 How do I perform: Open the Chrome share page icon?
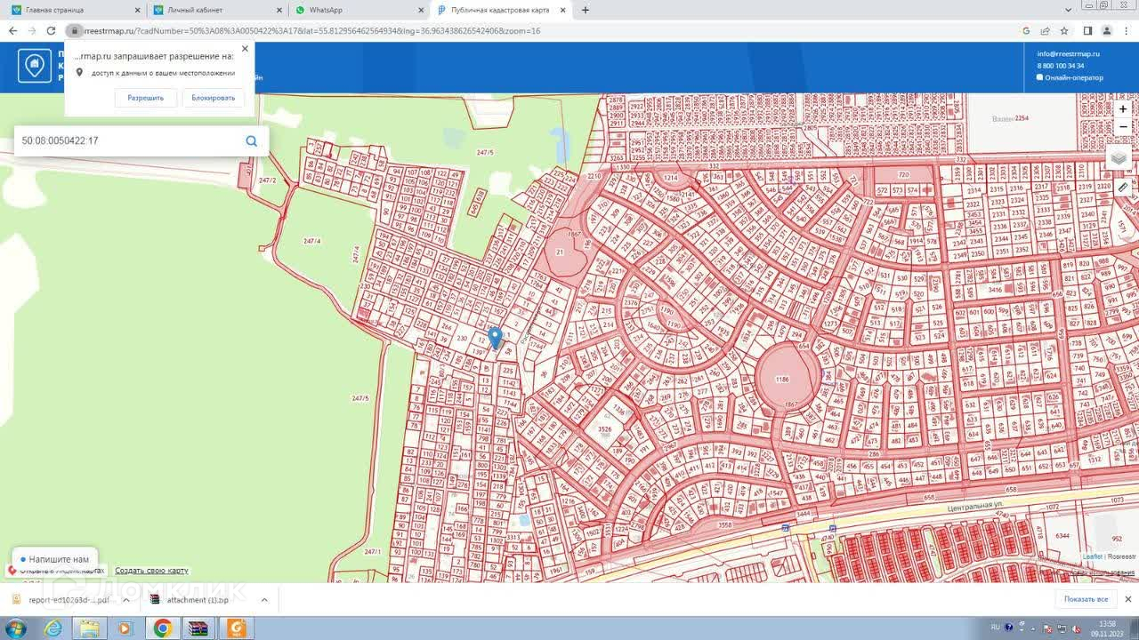pos(1046,30)
